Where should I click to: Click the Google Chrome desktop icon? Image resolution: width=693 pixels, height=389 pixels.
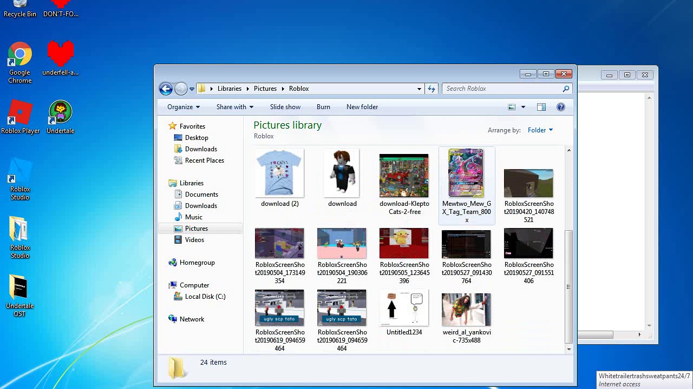pyautogui.click(x=20, y=63)
